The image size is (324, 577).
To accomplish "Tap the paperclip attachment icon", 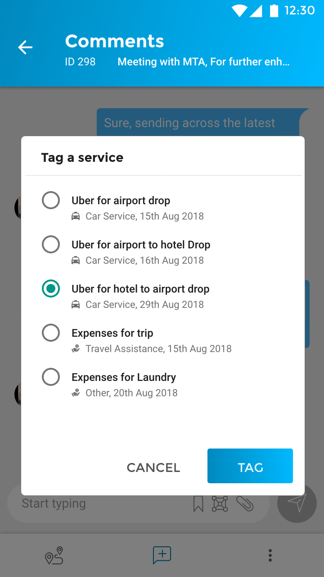I will click(x=245, y=504).
